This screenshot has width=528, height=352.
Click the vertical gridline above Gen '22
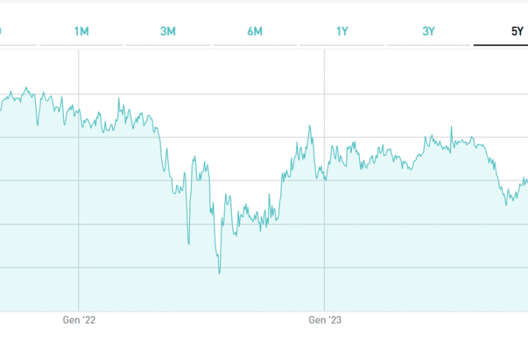78,220
